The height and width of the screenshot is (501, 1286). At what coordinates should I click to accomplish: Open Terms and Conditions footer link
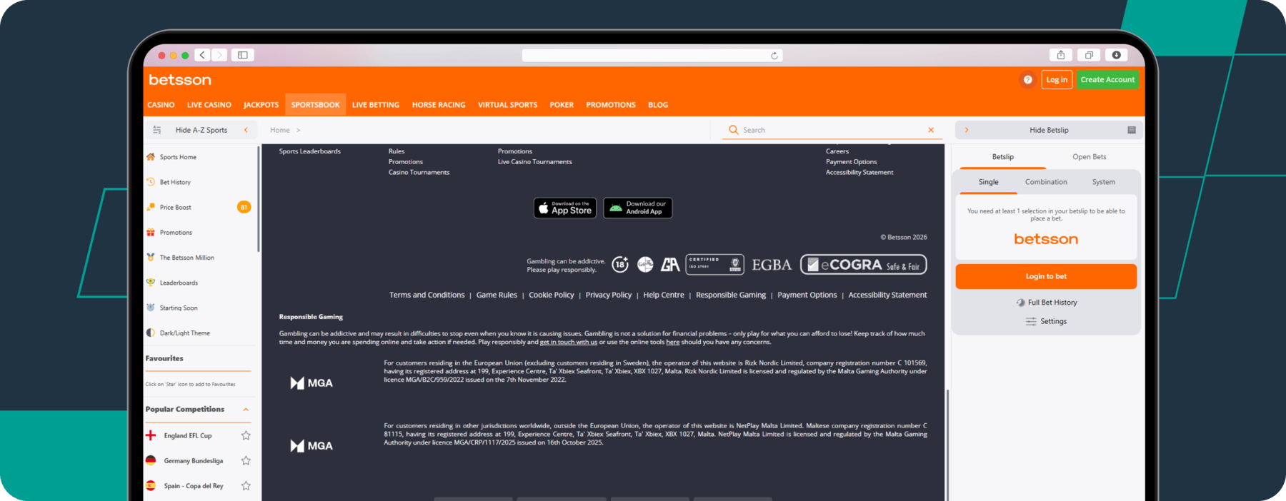[427, 295]
